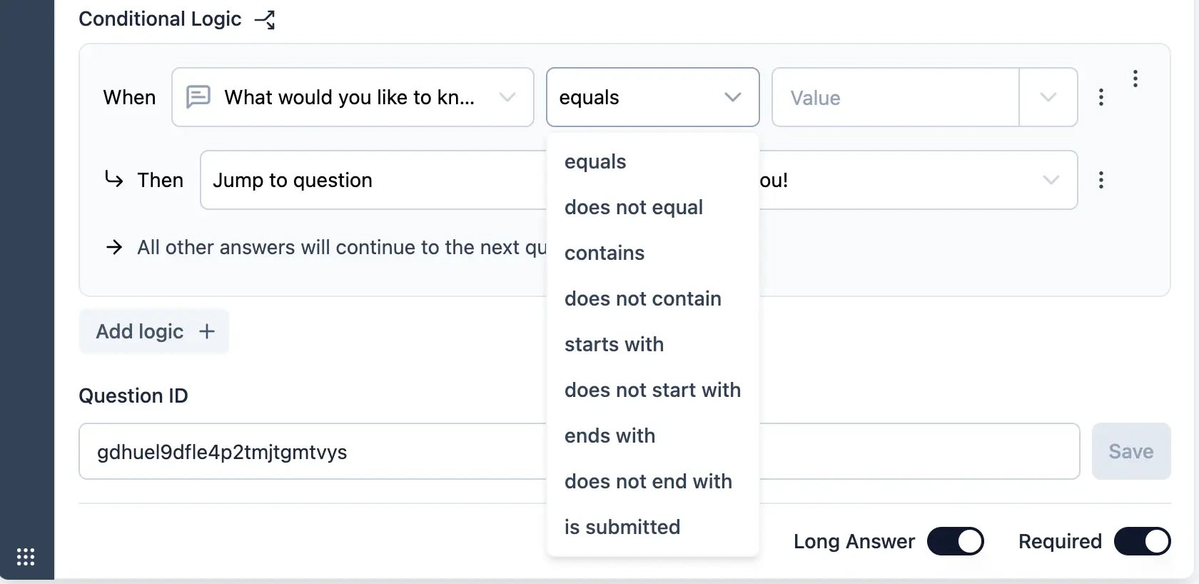Toggle the Long Answer switch
This screenshot has width=1199, height=584.
pos(955,541)
